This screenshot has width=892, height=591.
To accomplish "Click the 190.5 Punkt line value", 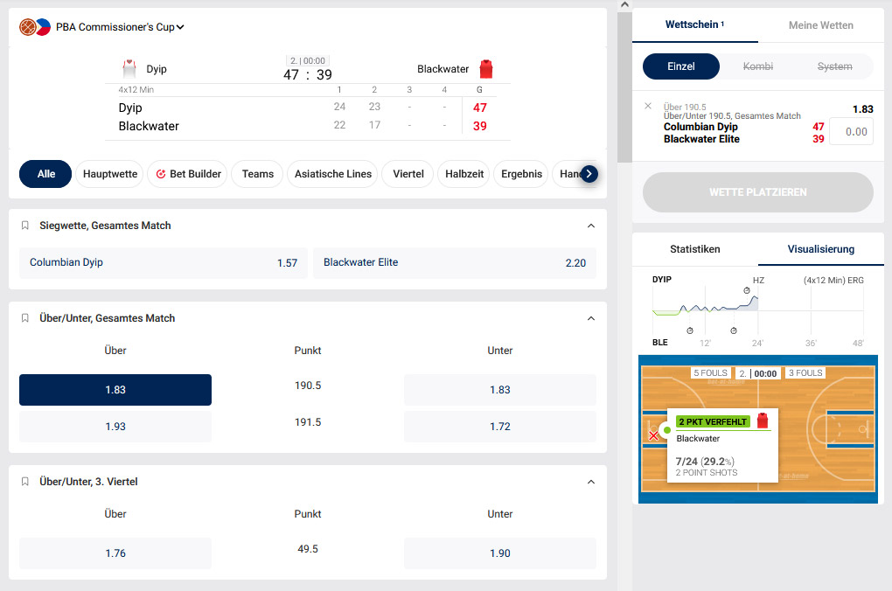I will [x=308, y=386].
